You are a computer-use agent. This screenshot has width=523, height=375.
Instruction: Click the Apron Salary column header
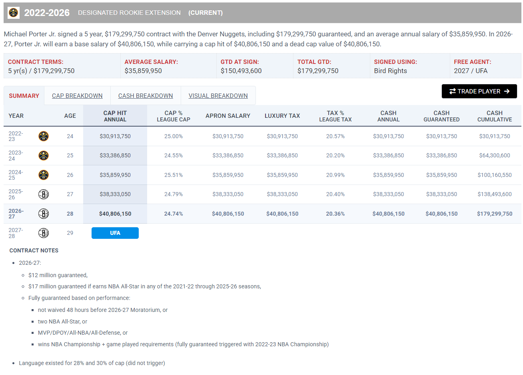point(228,116)
